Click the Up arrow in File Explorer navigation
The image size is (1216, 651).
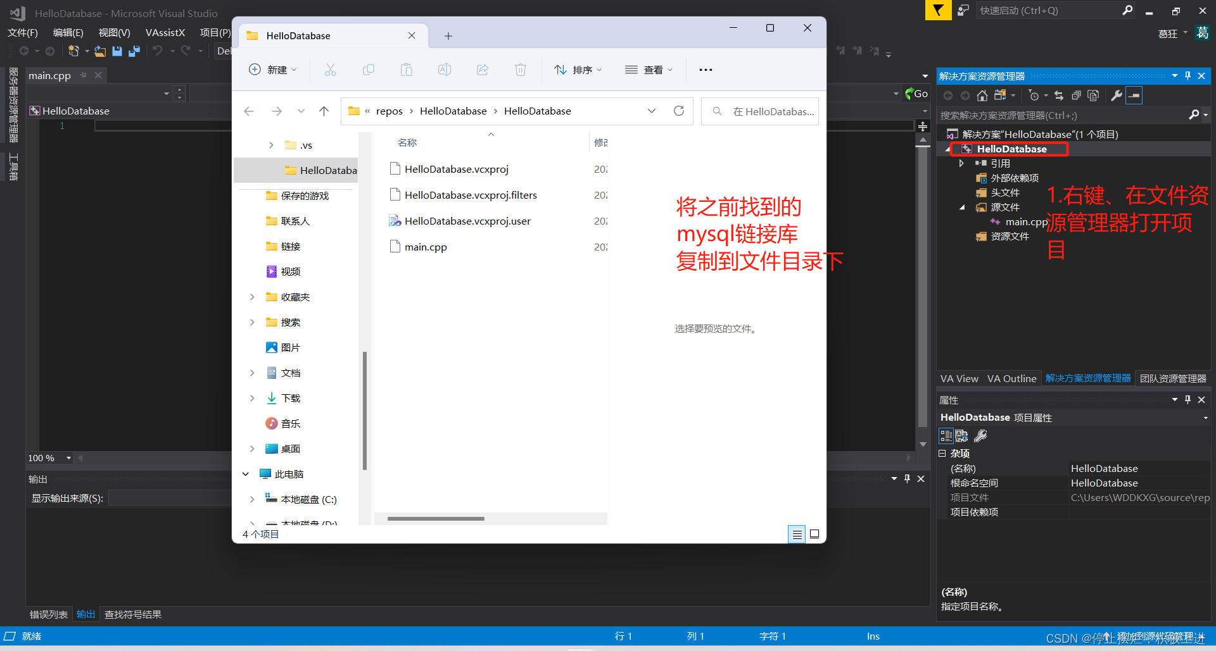324,111
